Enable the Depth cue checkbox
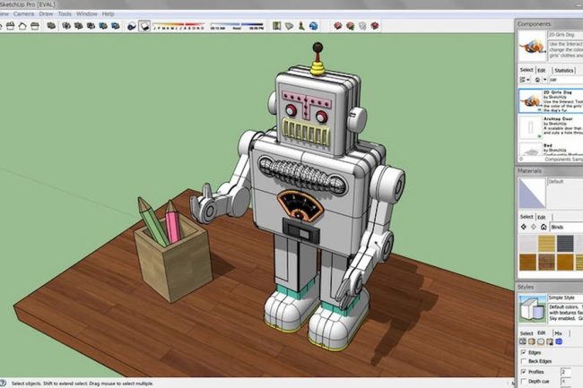583x388 pixels. pos(523,382)
